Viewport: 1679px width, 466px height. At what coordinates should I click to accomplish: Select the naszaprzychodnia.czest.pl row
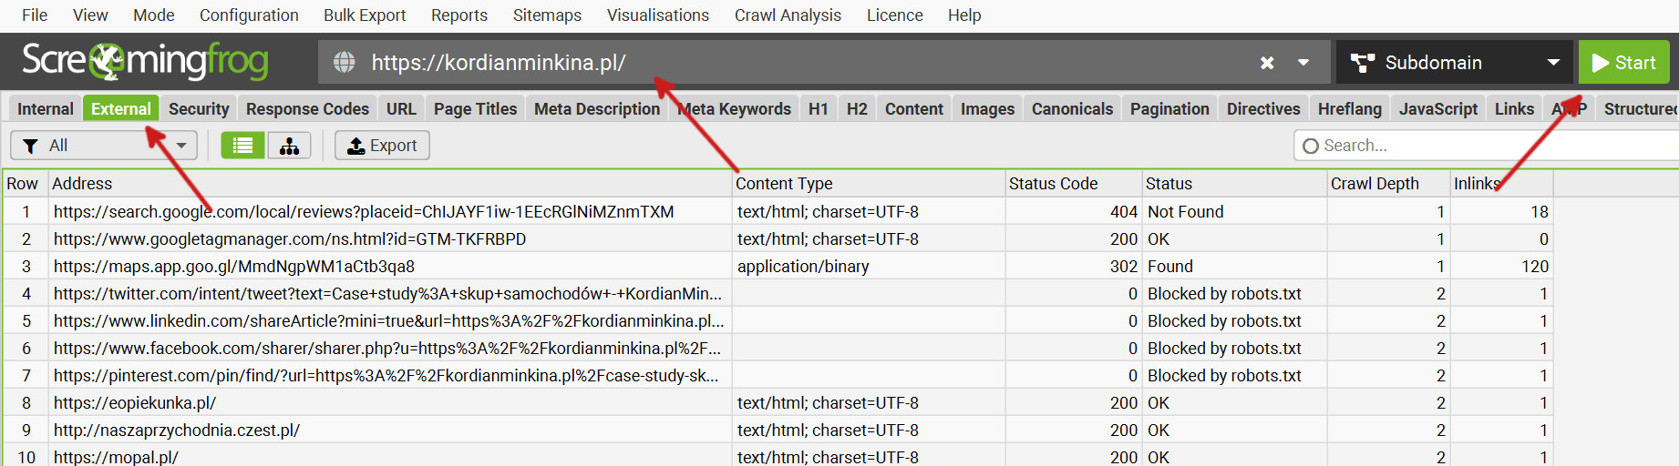(x=778, y=431)
